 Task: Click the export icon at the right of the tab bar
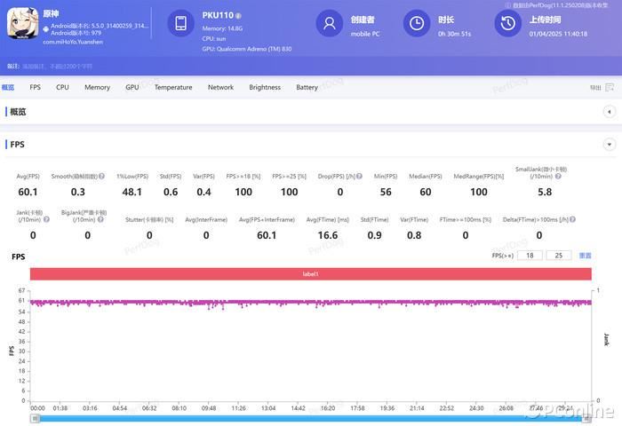tap(610, 87)
